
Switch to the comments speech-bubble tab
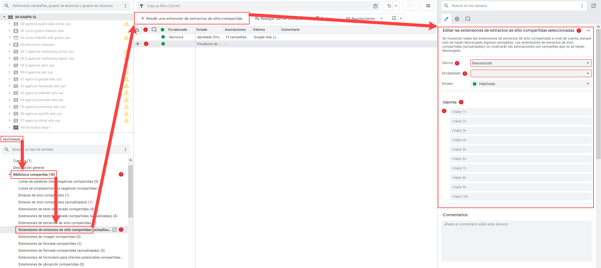click(x=468, y=19)
